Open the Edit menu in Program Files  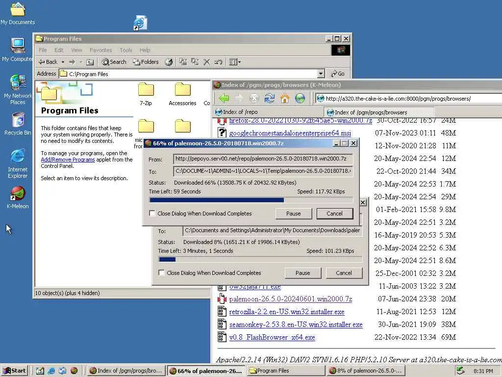coord(59,50)
